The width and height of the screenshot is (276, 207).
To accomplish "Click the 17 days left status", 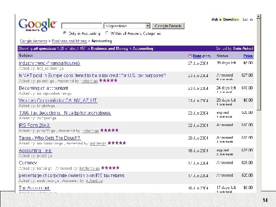I will pyautogui.click(x=226, y=187).
